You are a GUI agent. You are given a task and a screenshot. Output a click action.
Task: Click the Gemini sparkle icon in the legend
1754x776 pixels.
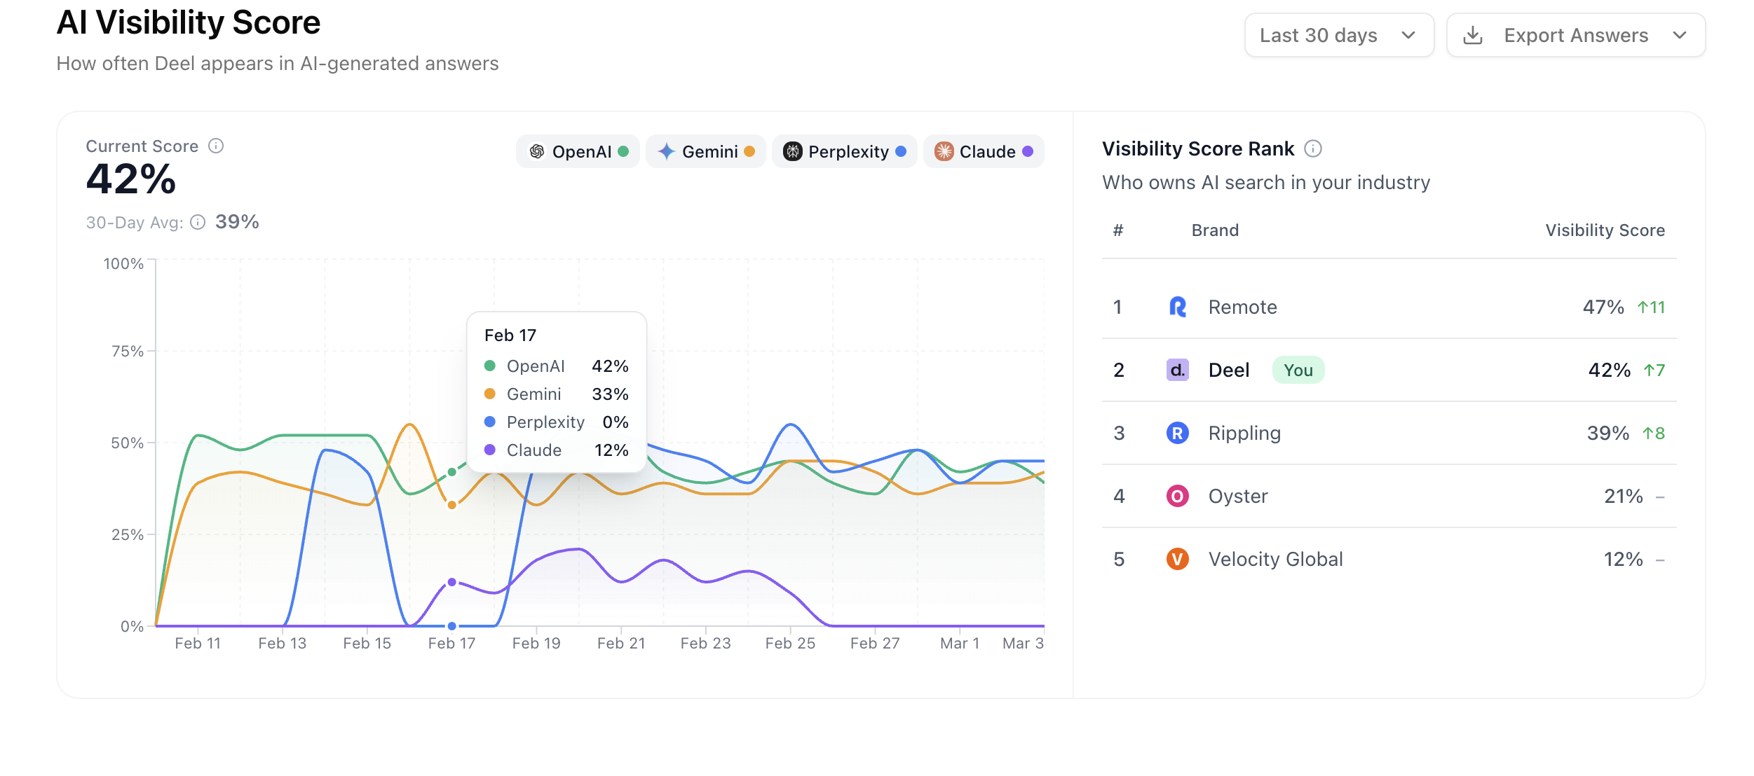click(x=667, y=151)
